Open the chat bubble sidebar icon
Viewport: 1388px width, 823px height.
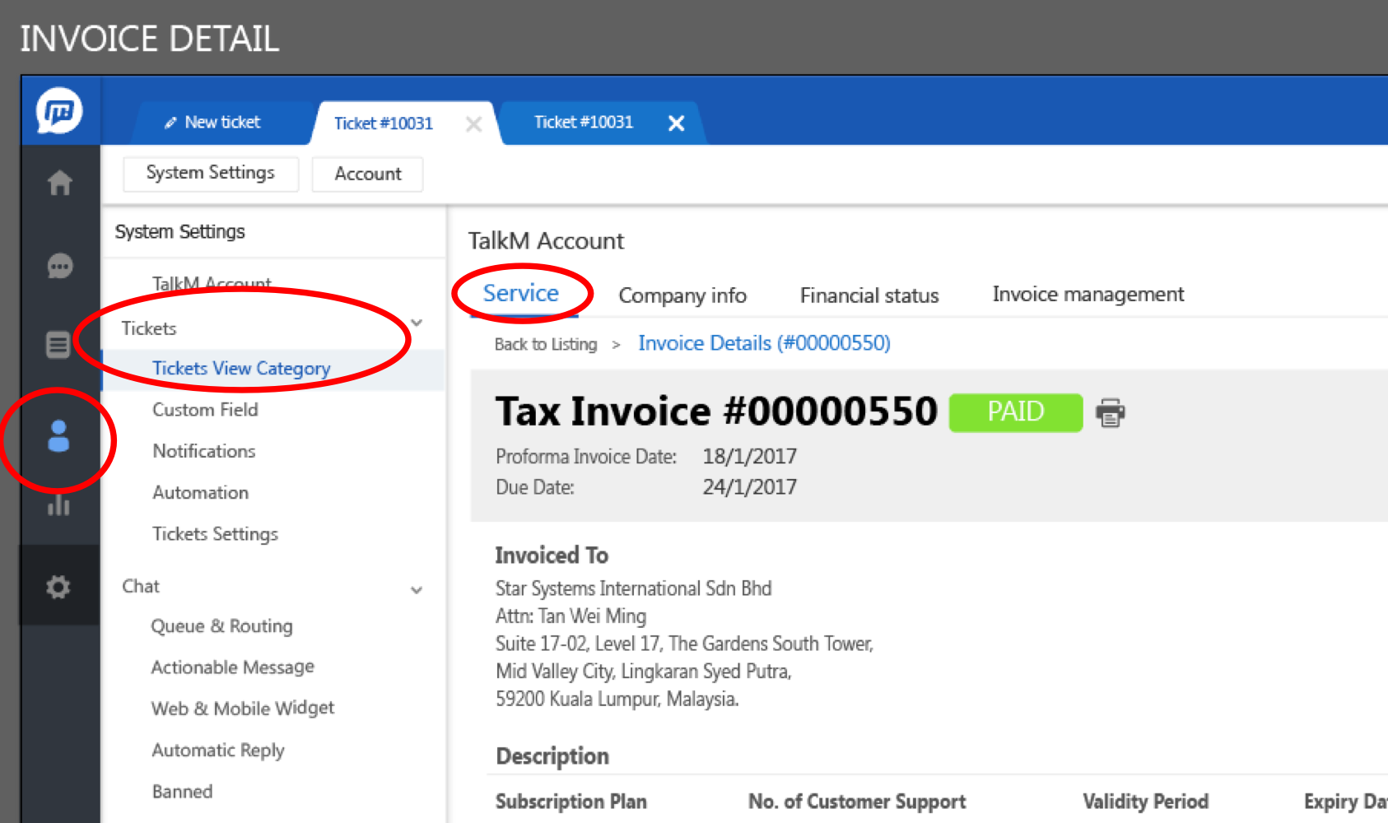coord(59,266)
